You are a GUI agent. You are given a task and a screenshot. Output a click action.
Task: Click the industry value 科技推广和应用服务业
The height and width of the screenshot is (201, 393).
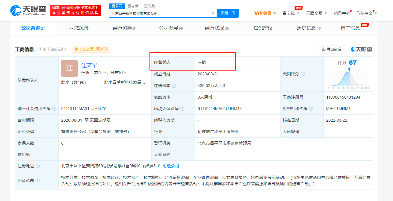218,132
